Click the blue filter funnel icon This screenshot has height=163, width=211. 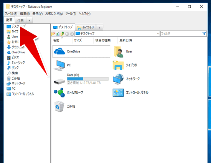pos(204,33)
